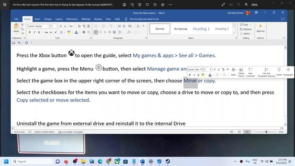The image size is (295, 166).
Task: Click the heart favorite icon in Photos toolbar
Action: 147,5
